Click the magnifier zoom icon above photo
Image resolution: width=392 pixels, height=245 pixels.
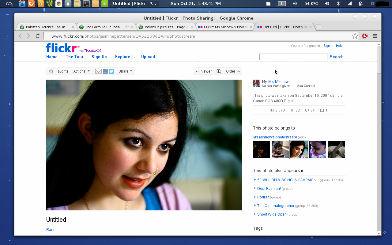coord(219,71)
